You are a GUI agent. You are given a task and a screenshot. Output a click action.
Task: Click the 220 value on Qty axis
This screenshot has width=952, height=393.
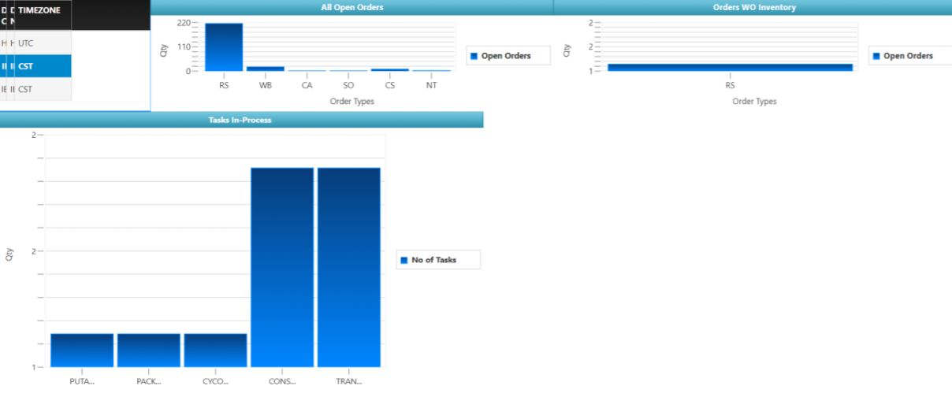click(184, 23)
